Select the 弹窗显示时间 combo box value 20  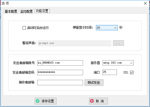point(107,28)
